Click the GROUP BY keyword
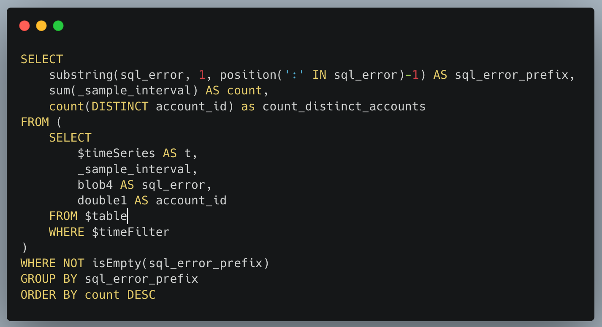 pyautogui.click(x=49, y=279)
